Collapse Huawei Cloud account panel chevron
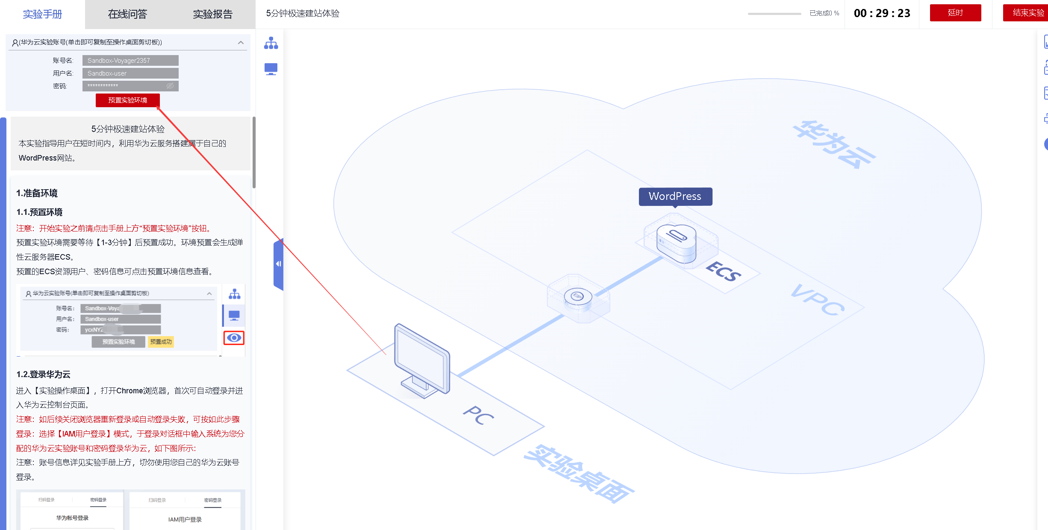 241,43
